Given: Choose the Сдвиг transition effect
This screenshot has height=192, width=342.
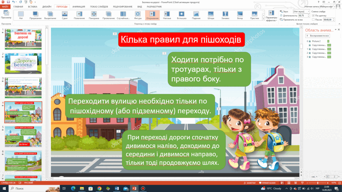Looking at the screenshot, I should click(x=64, y=15).
